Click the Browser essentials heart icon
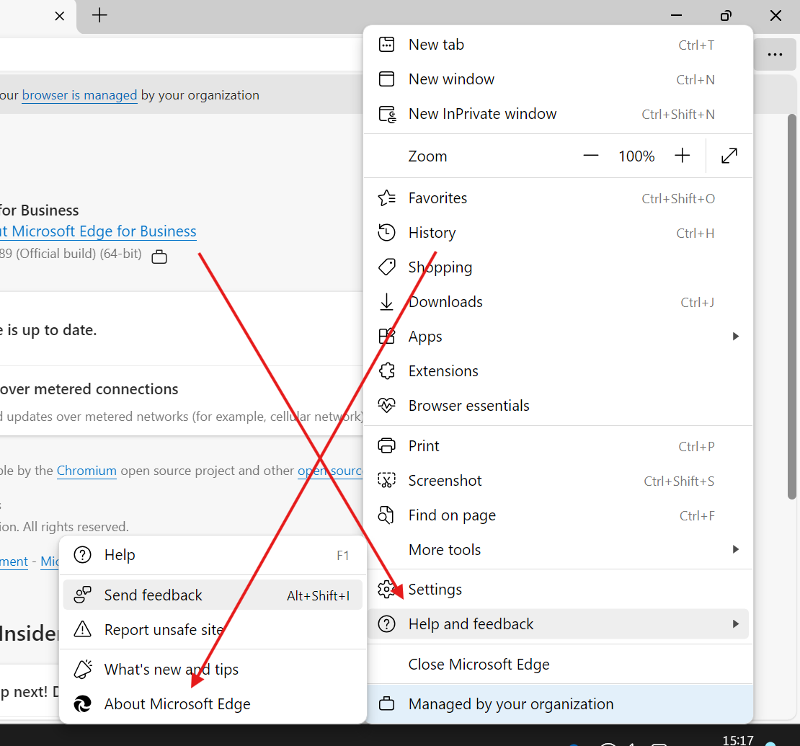Screen dimensions: 800x746 [x=386, y=406]
